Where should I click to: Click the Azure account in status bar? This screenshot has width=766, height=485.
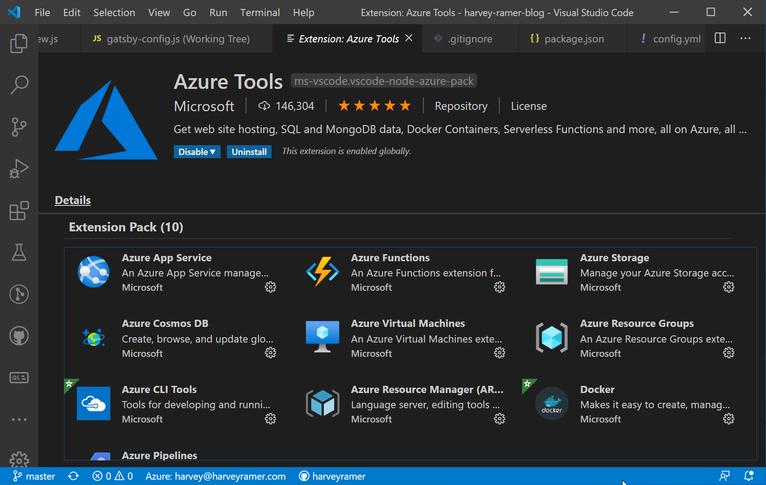click(216, 476)
